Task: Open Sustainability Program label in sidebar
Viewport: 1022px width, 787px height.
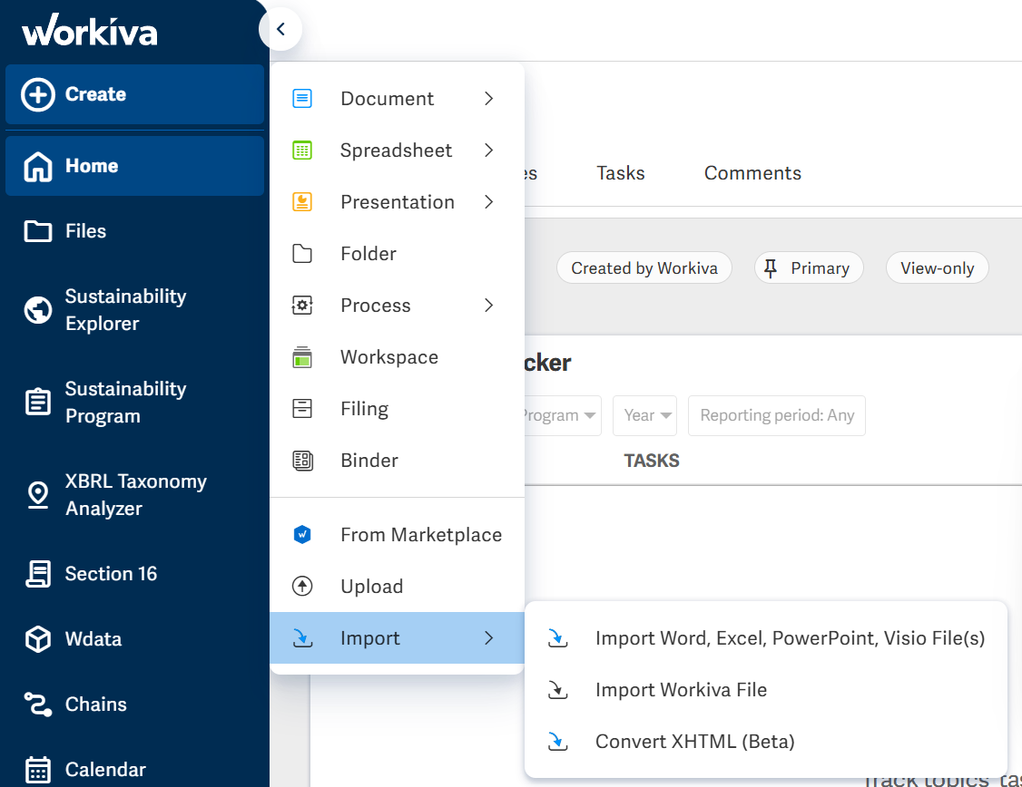Action: tap(126, 403)
